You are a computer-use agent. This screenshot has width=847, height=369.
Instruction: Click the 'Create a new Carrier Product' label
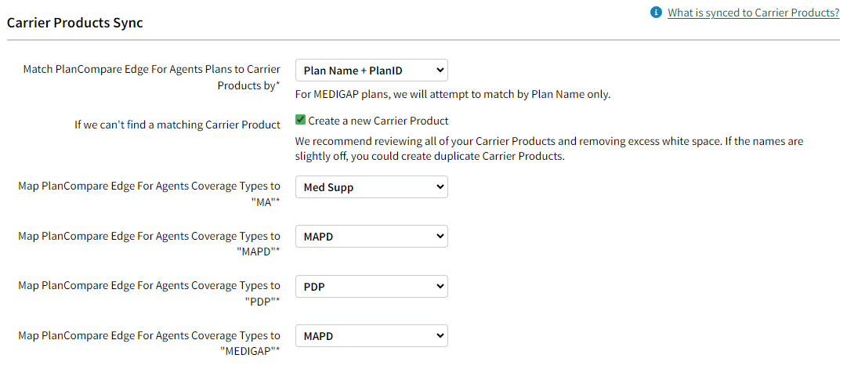[x=378, y=121]
